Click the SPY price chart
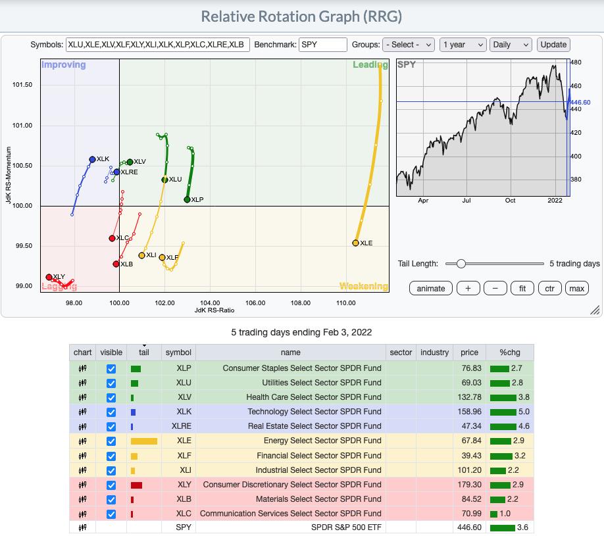The width and height of the screenshot is (604, 536). pos(483,128)
